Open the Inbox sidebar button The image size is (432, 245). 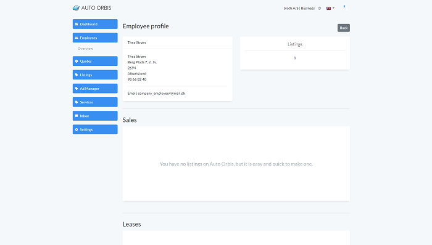tap(95, 116)
